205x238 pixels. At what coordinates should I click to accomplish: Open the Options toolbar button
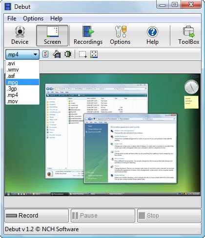point(120,36)
